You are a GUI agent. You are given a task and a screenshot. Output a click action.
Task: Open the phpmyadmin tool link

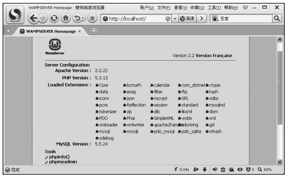pyautogui.click(x=63, y=162)
